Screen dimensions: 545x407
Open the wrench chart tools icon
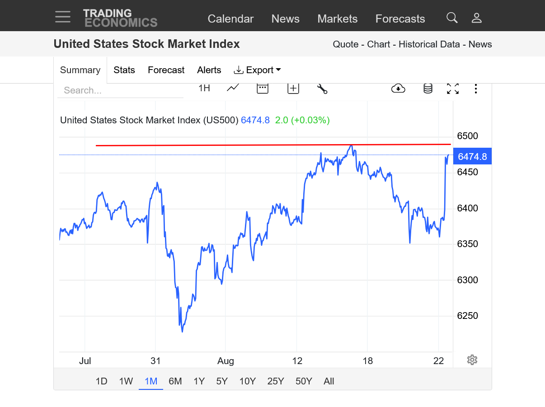322,89
